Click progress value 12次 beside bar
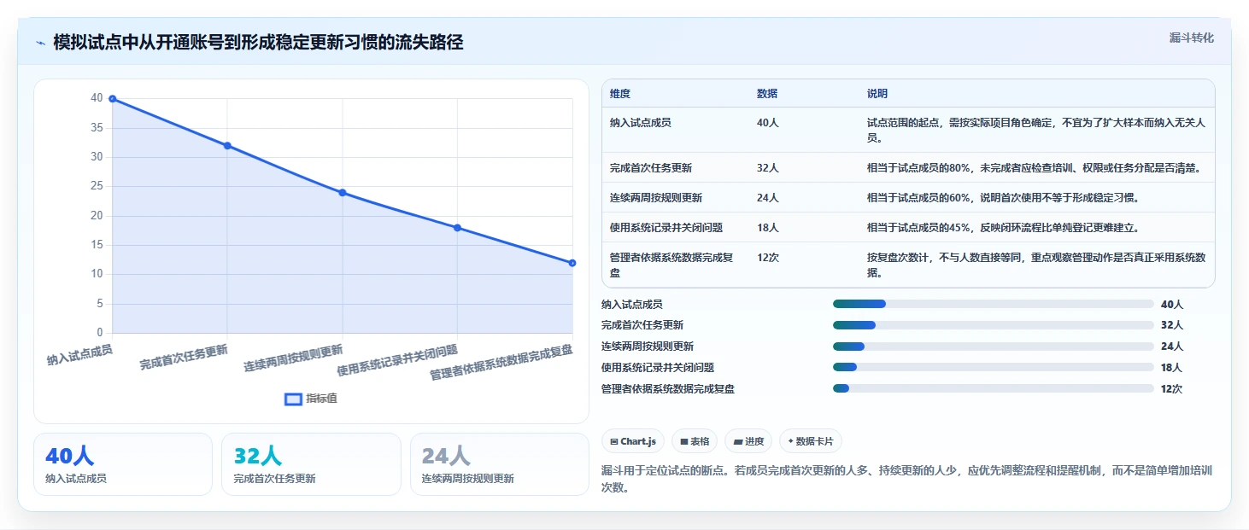The image size is (1249, 530). 1171,389
